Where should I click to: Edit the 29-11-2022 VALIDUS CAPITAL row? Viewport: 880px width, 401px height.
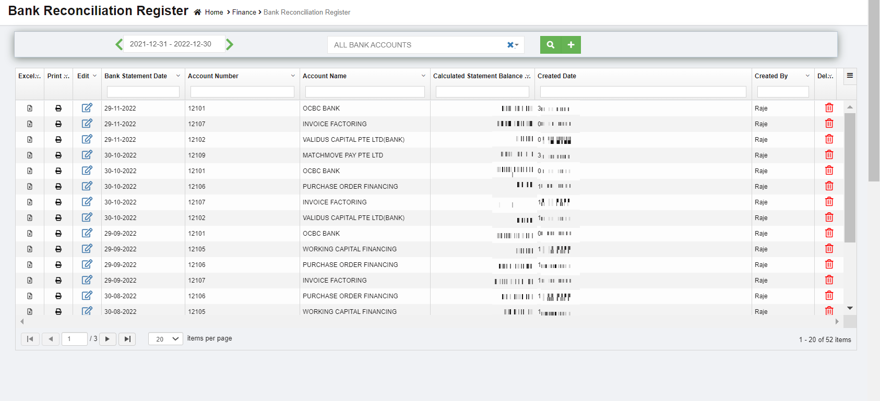(x=87, y=139)
